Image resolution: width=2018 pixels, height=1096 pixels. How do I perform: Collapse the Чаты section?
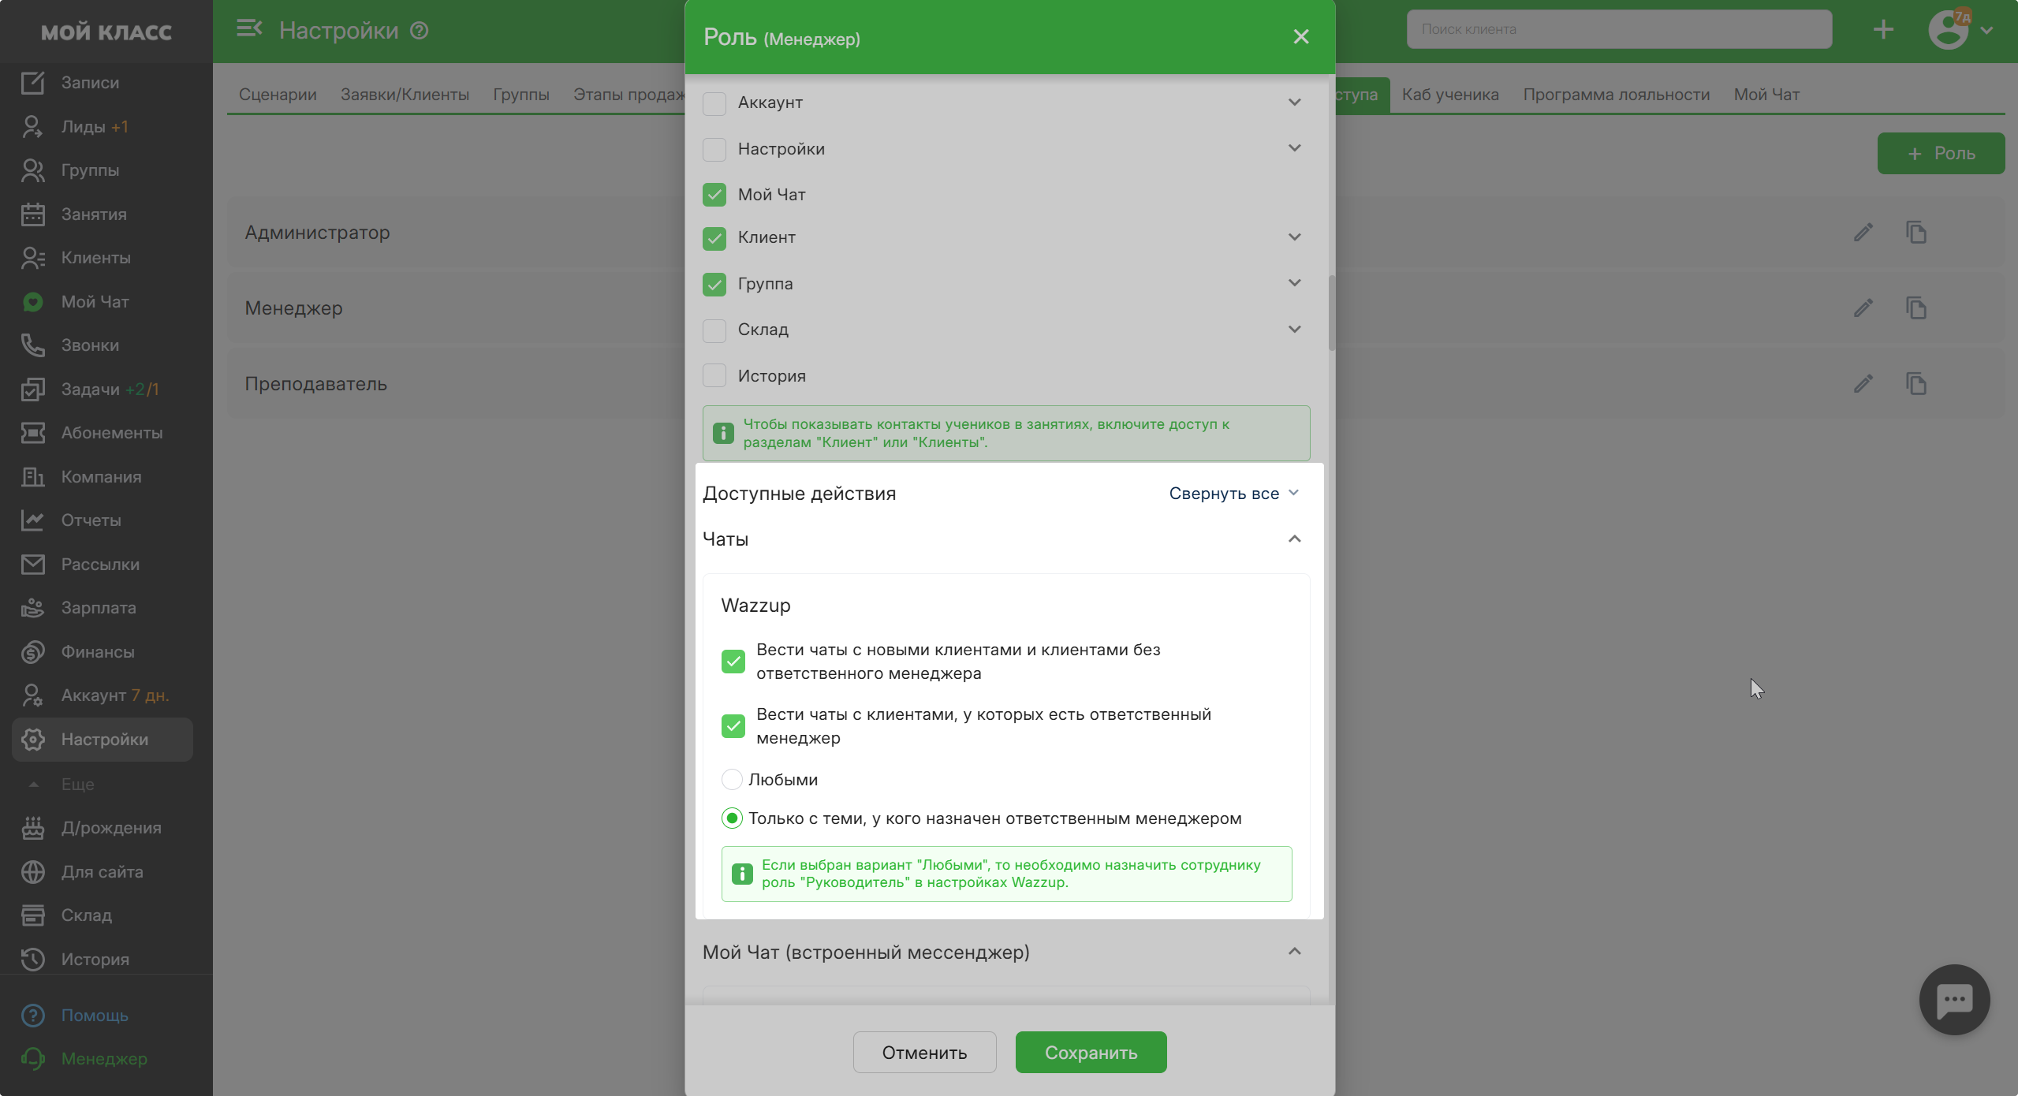point(1294,539)
